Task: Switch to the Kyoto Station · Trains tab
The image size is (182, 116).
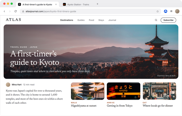Action: coord(76,5)
